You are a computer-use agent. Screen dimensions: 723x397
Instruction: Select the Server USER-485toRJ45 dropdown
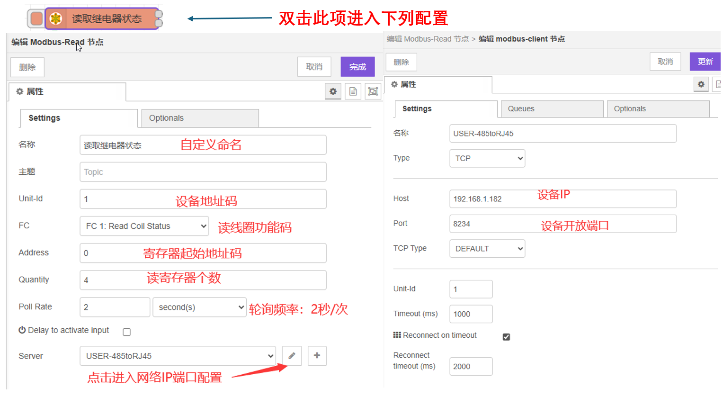tap(178, 356)
